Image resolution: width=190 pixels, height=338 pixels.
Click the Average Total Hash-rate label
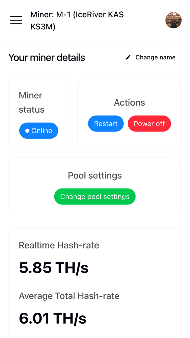69,296
